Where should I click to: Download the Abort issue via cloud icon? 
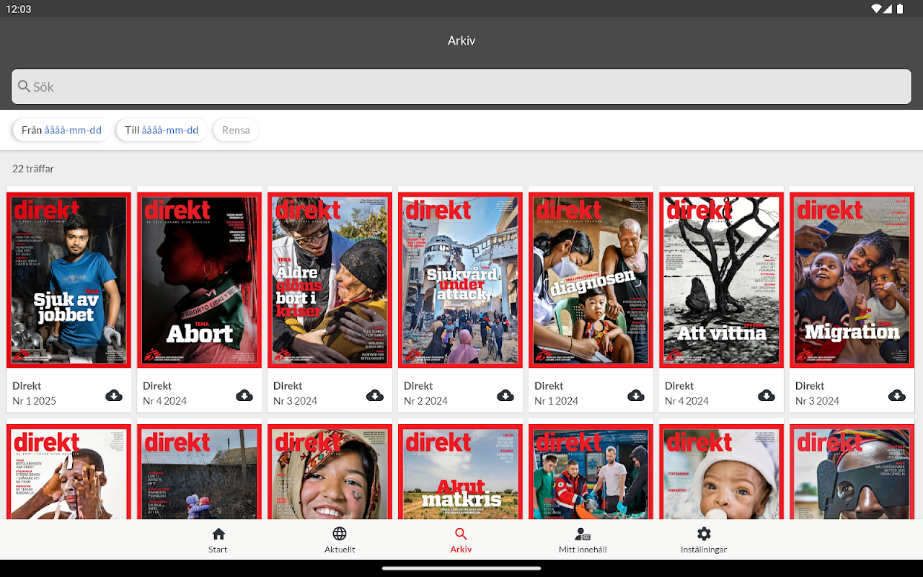[244, 395]
